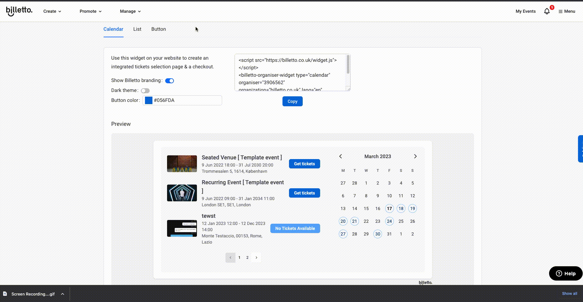The image size is (583, 302).
Task: Select March 18 in calendar
Action: [401, 208]
